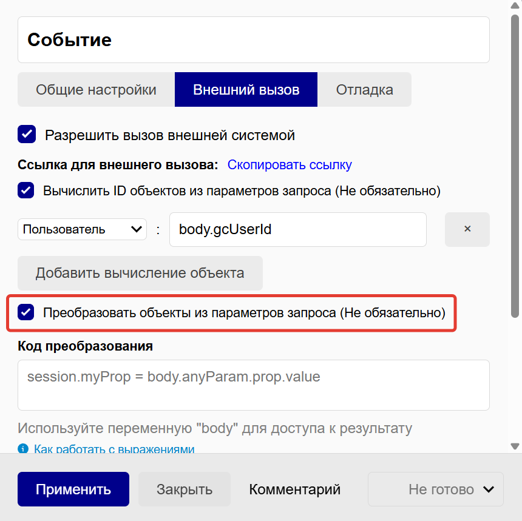The width and height of the screenshot is (522, 521).
Task: Switch to the Общие настройки tab
Action: pyautogui.click(x=96, y=90)
